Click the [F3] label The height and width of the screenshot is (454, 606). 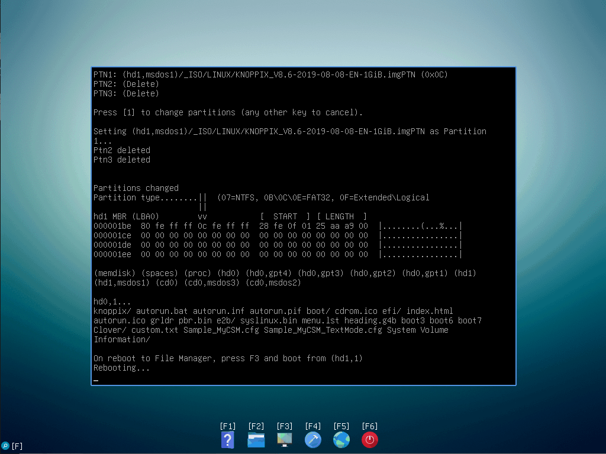[x=285, y=426]
